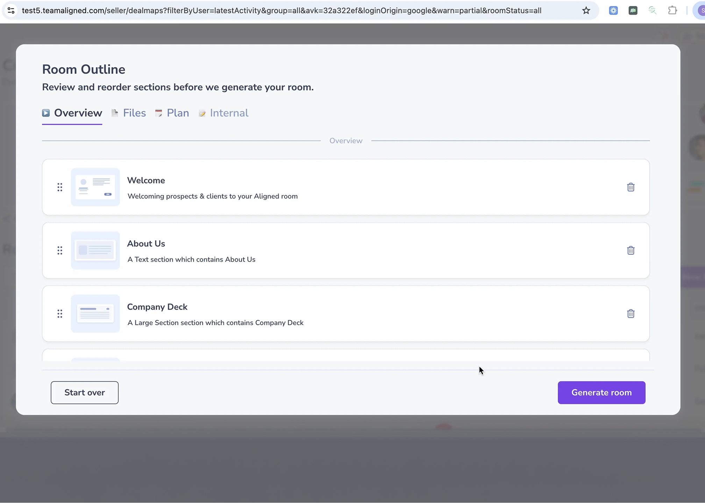Click the Company Deck section thumbnail

[95, 314]
